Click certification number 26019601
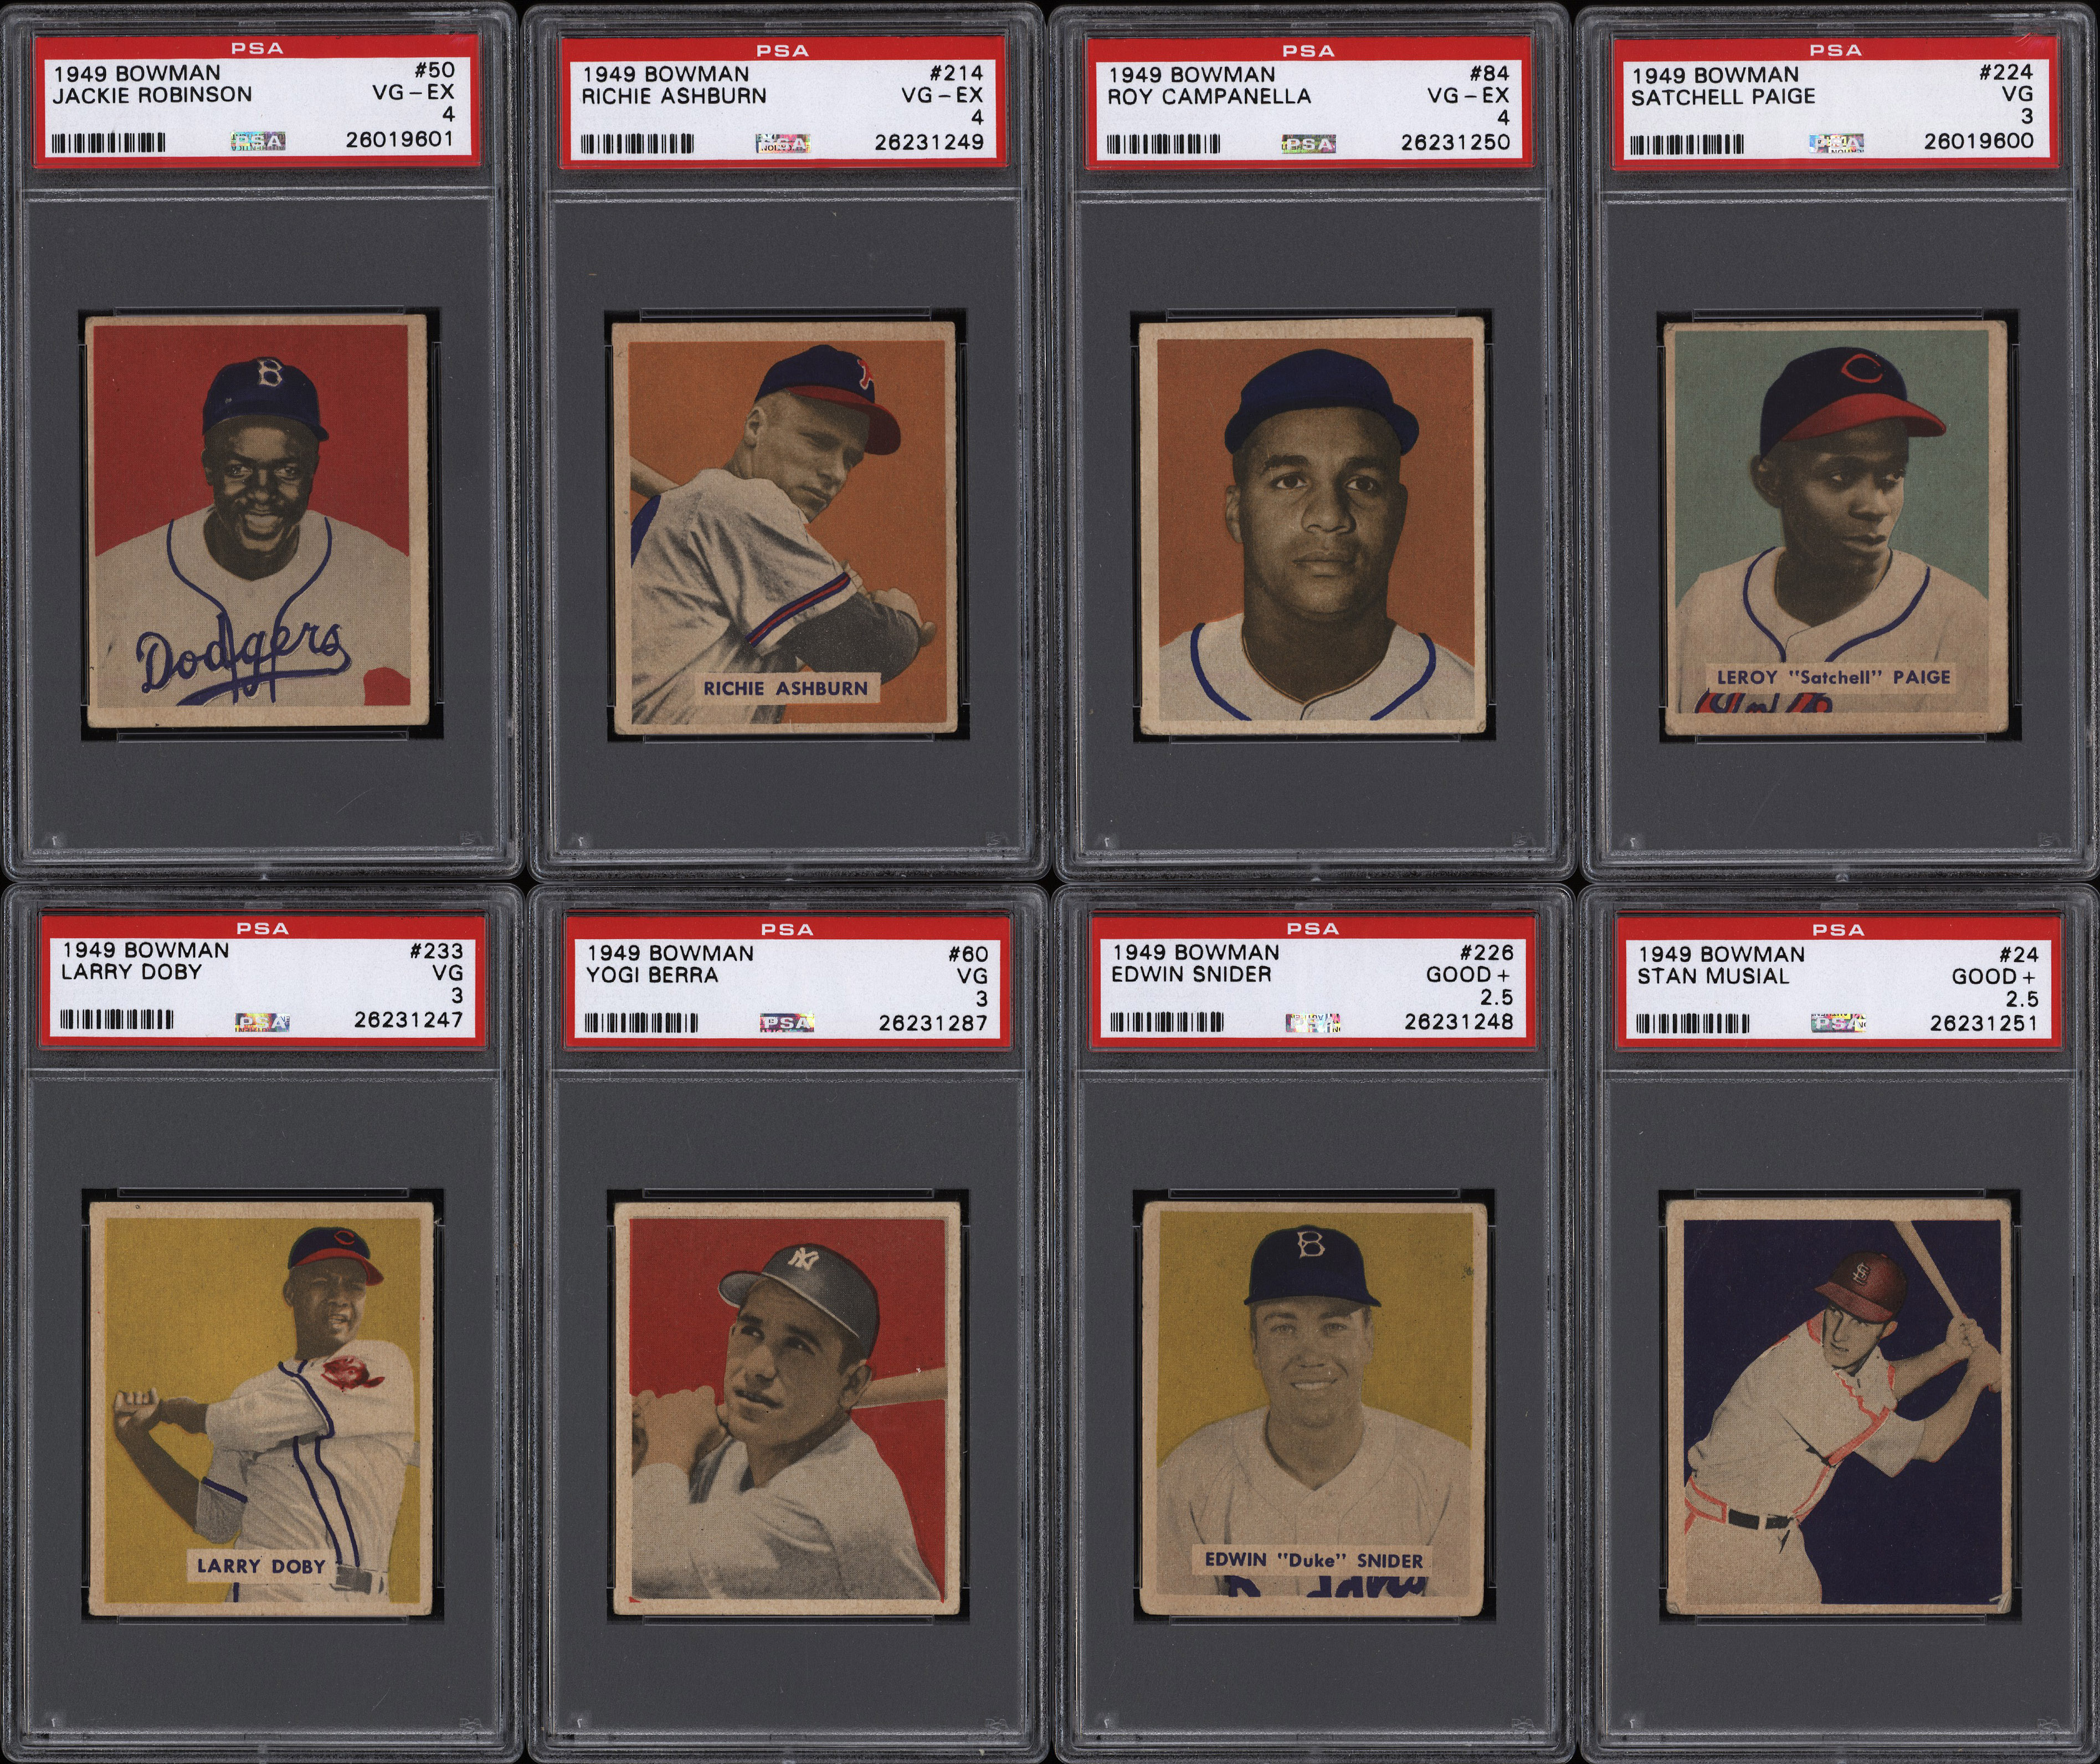Image resolution: width=2100 pixels, height=1764 pixels. pyautogui.click(x=400, y=140)
